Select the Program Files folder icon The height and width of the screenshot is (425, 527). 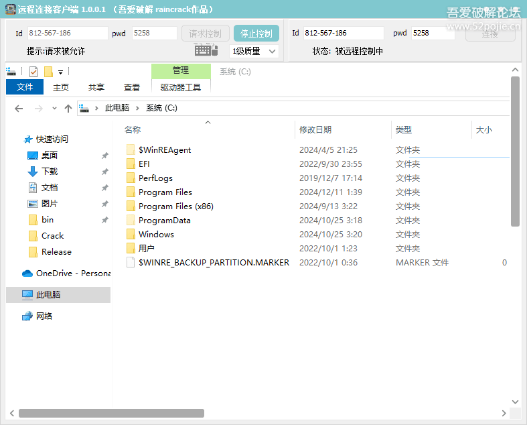pyautogui.click(x=131, y=192)
